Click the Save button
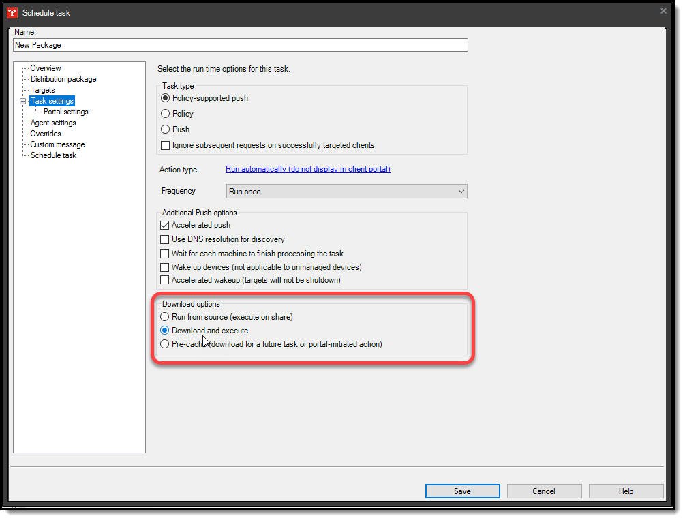 coord(462,491)
